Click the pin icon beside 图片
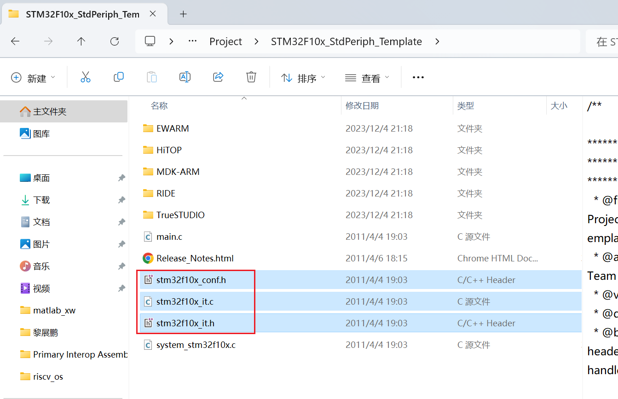 [x=121, y=244]
